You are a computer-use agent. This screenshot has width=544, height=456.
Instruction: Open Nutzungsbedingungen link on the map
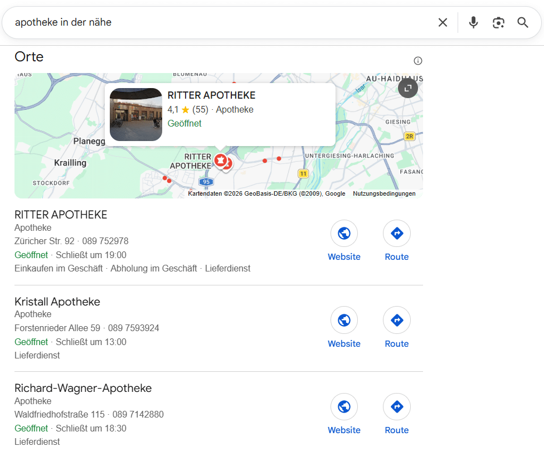[384, 193]
